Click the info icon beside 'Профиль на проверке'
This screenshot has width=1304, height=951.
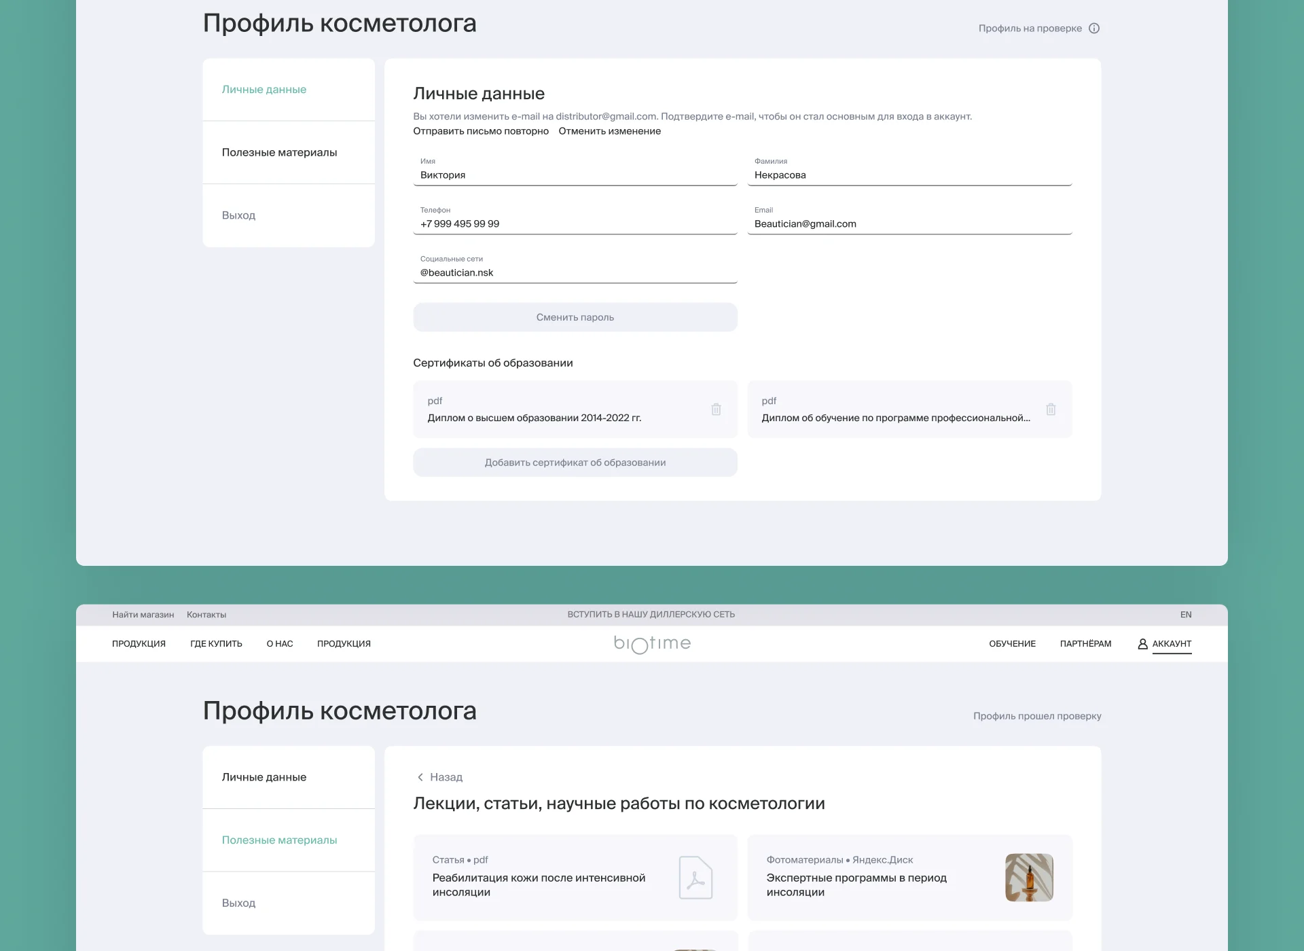[x=1094, y=29]
